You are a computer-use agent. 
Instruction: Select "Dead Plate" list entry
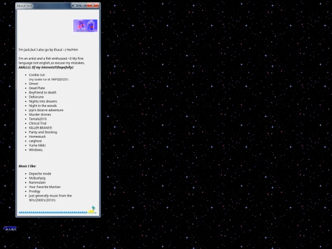(37, 88)
